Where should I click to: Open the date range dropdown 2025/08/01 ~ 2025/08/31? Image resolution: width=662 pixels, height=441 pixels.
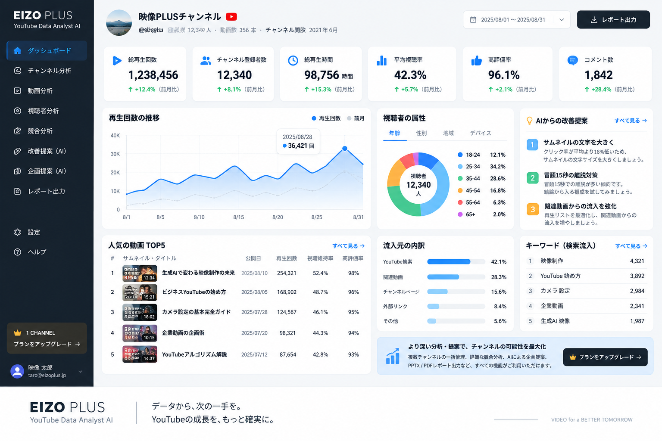pos(517,20)
